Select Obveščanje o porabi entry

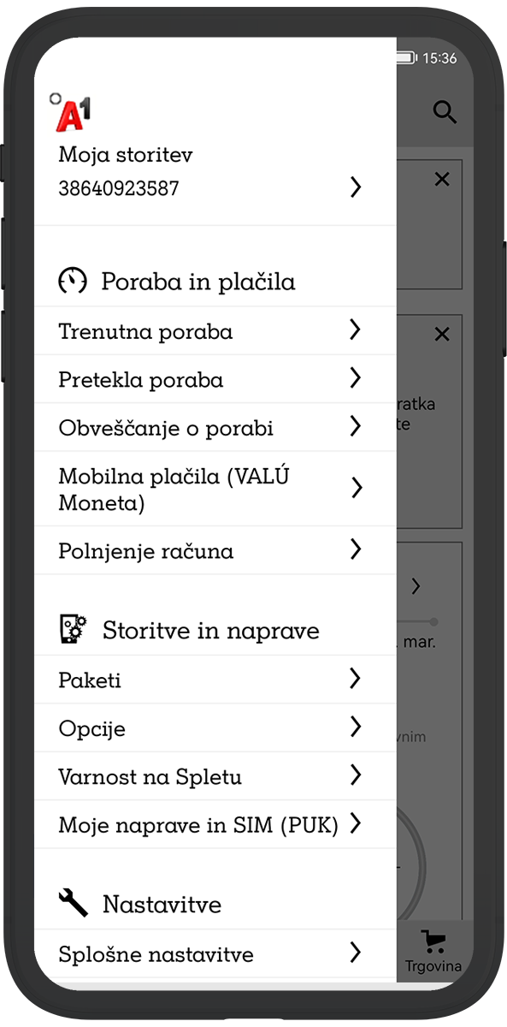(x=215, y=427)
